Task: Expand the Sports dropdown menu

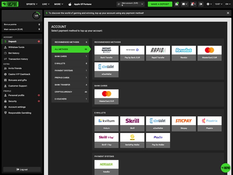Action: coord(32,4)
